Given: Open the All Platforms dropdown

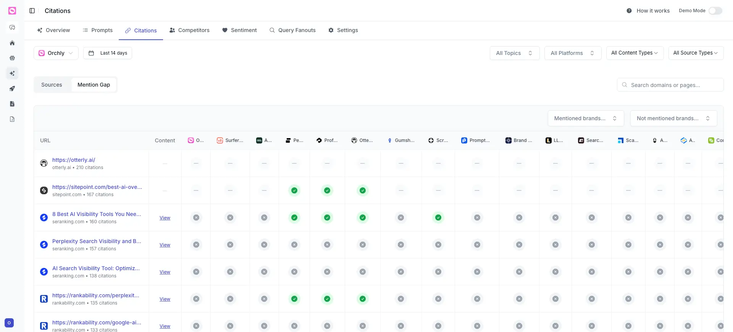Looking at the screenshot, I should [573, 53].
